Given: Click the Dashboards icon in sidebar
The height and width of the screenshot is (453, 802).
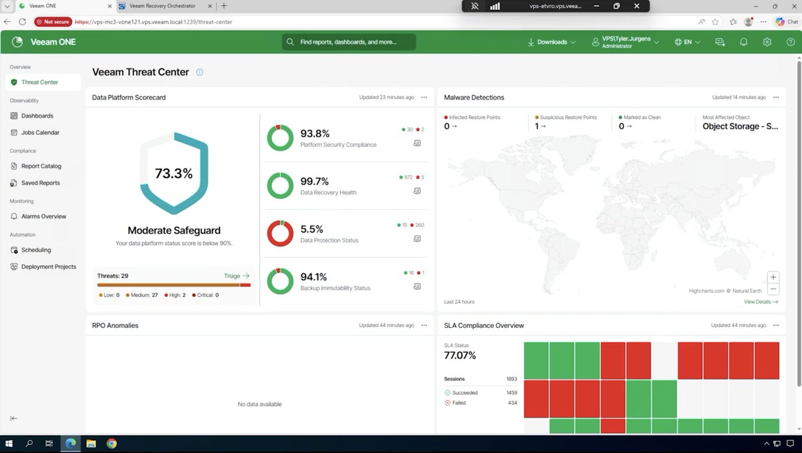Looking at the screenshot, I should [x=14, y=116].
